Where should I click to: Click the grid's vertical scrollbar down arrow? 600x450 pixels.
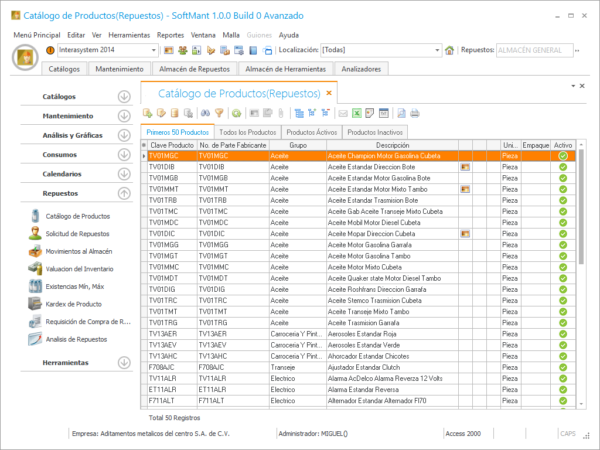coord(581,404)
